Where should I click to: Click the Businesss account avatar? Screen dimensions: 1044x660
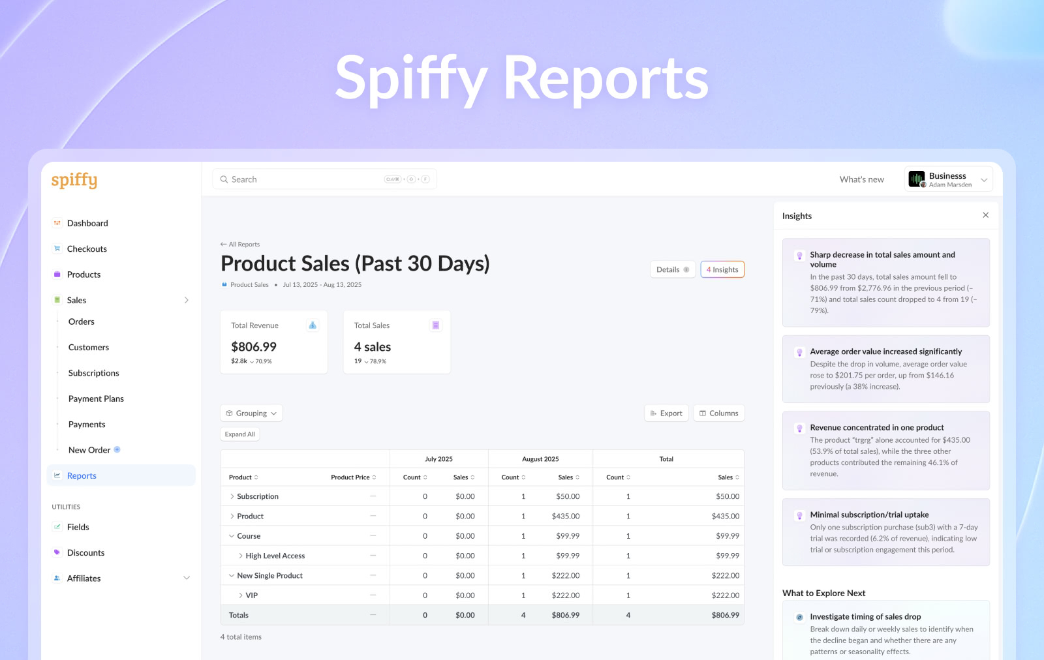(917, 179)
